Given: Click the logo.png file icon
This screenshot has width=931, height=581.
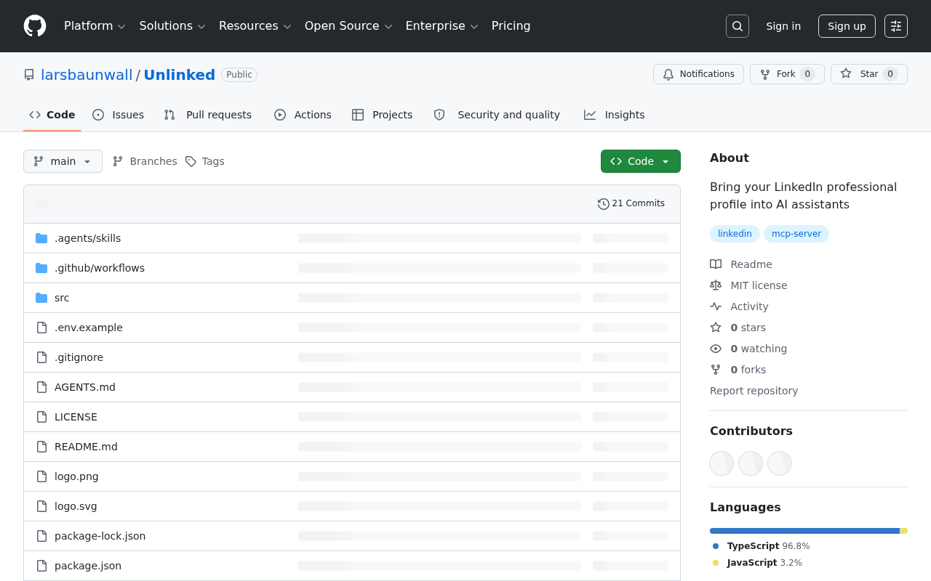Looking at the screenshot, I should (x=41, y=476).
